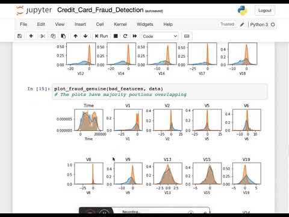Select the In [15] cell prompt
This screenshot has height=217, width=289.
39,89
